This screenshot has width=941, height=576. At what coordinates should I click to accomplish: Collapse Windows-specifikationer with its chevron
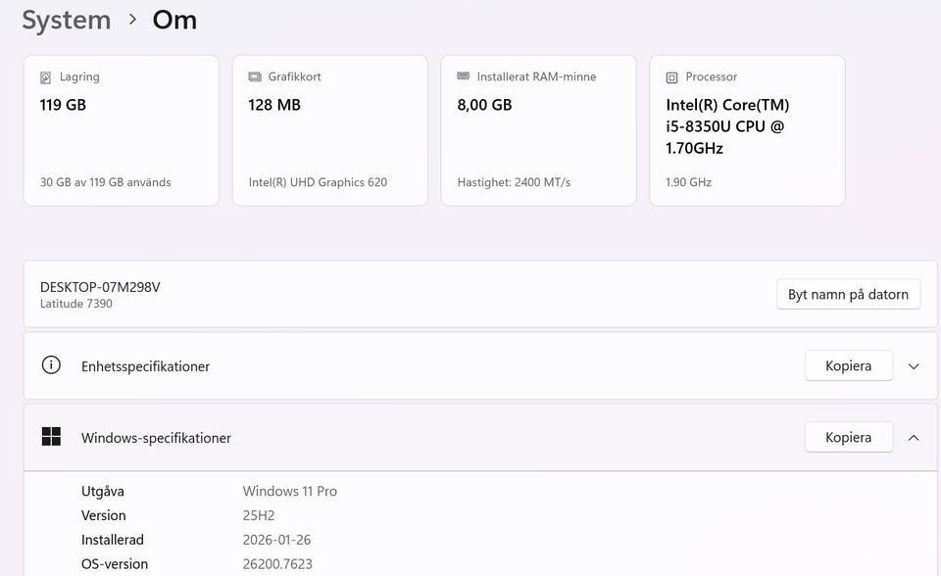914,438
